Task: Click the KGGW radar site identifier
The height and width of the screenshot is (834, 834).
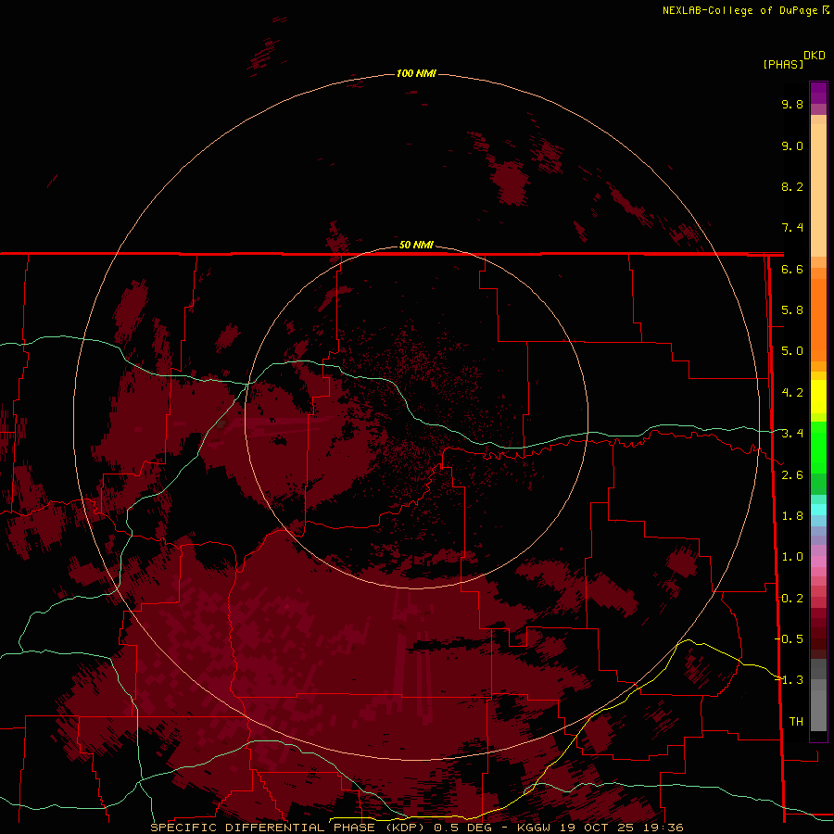Action: [x=534, y=828]
